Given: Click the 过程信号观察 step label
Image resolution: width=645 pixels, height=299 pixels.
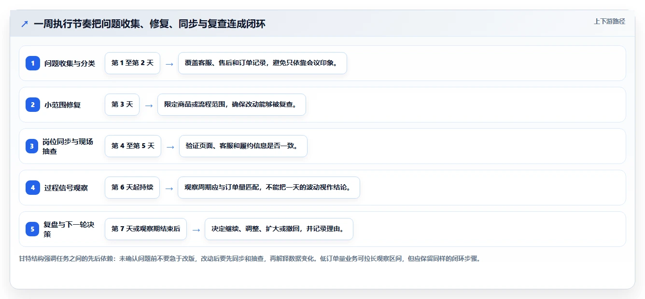Looking at the screenshot, I should 66,188.
